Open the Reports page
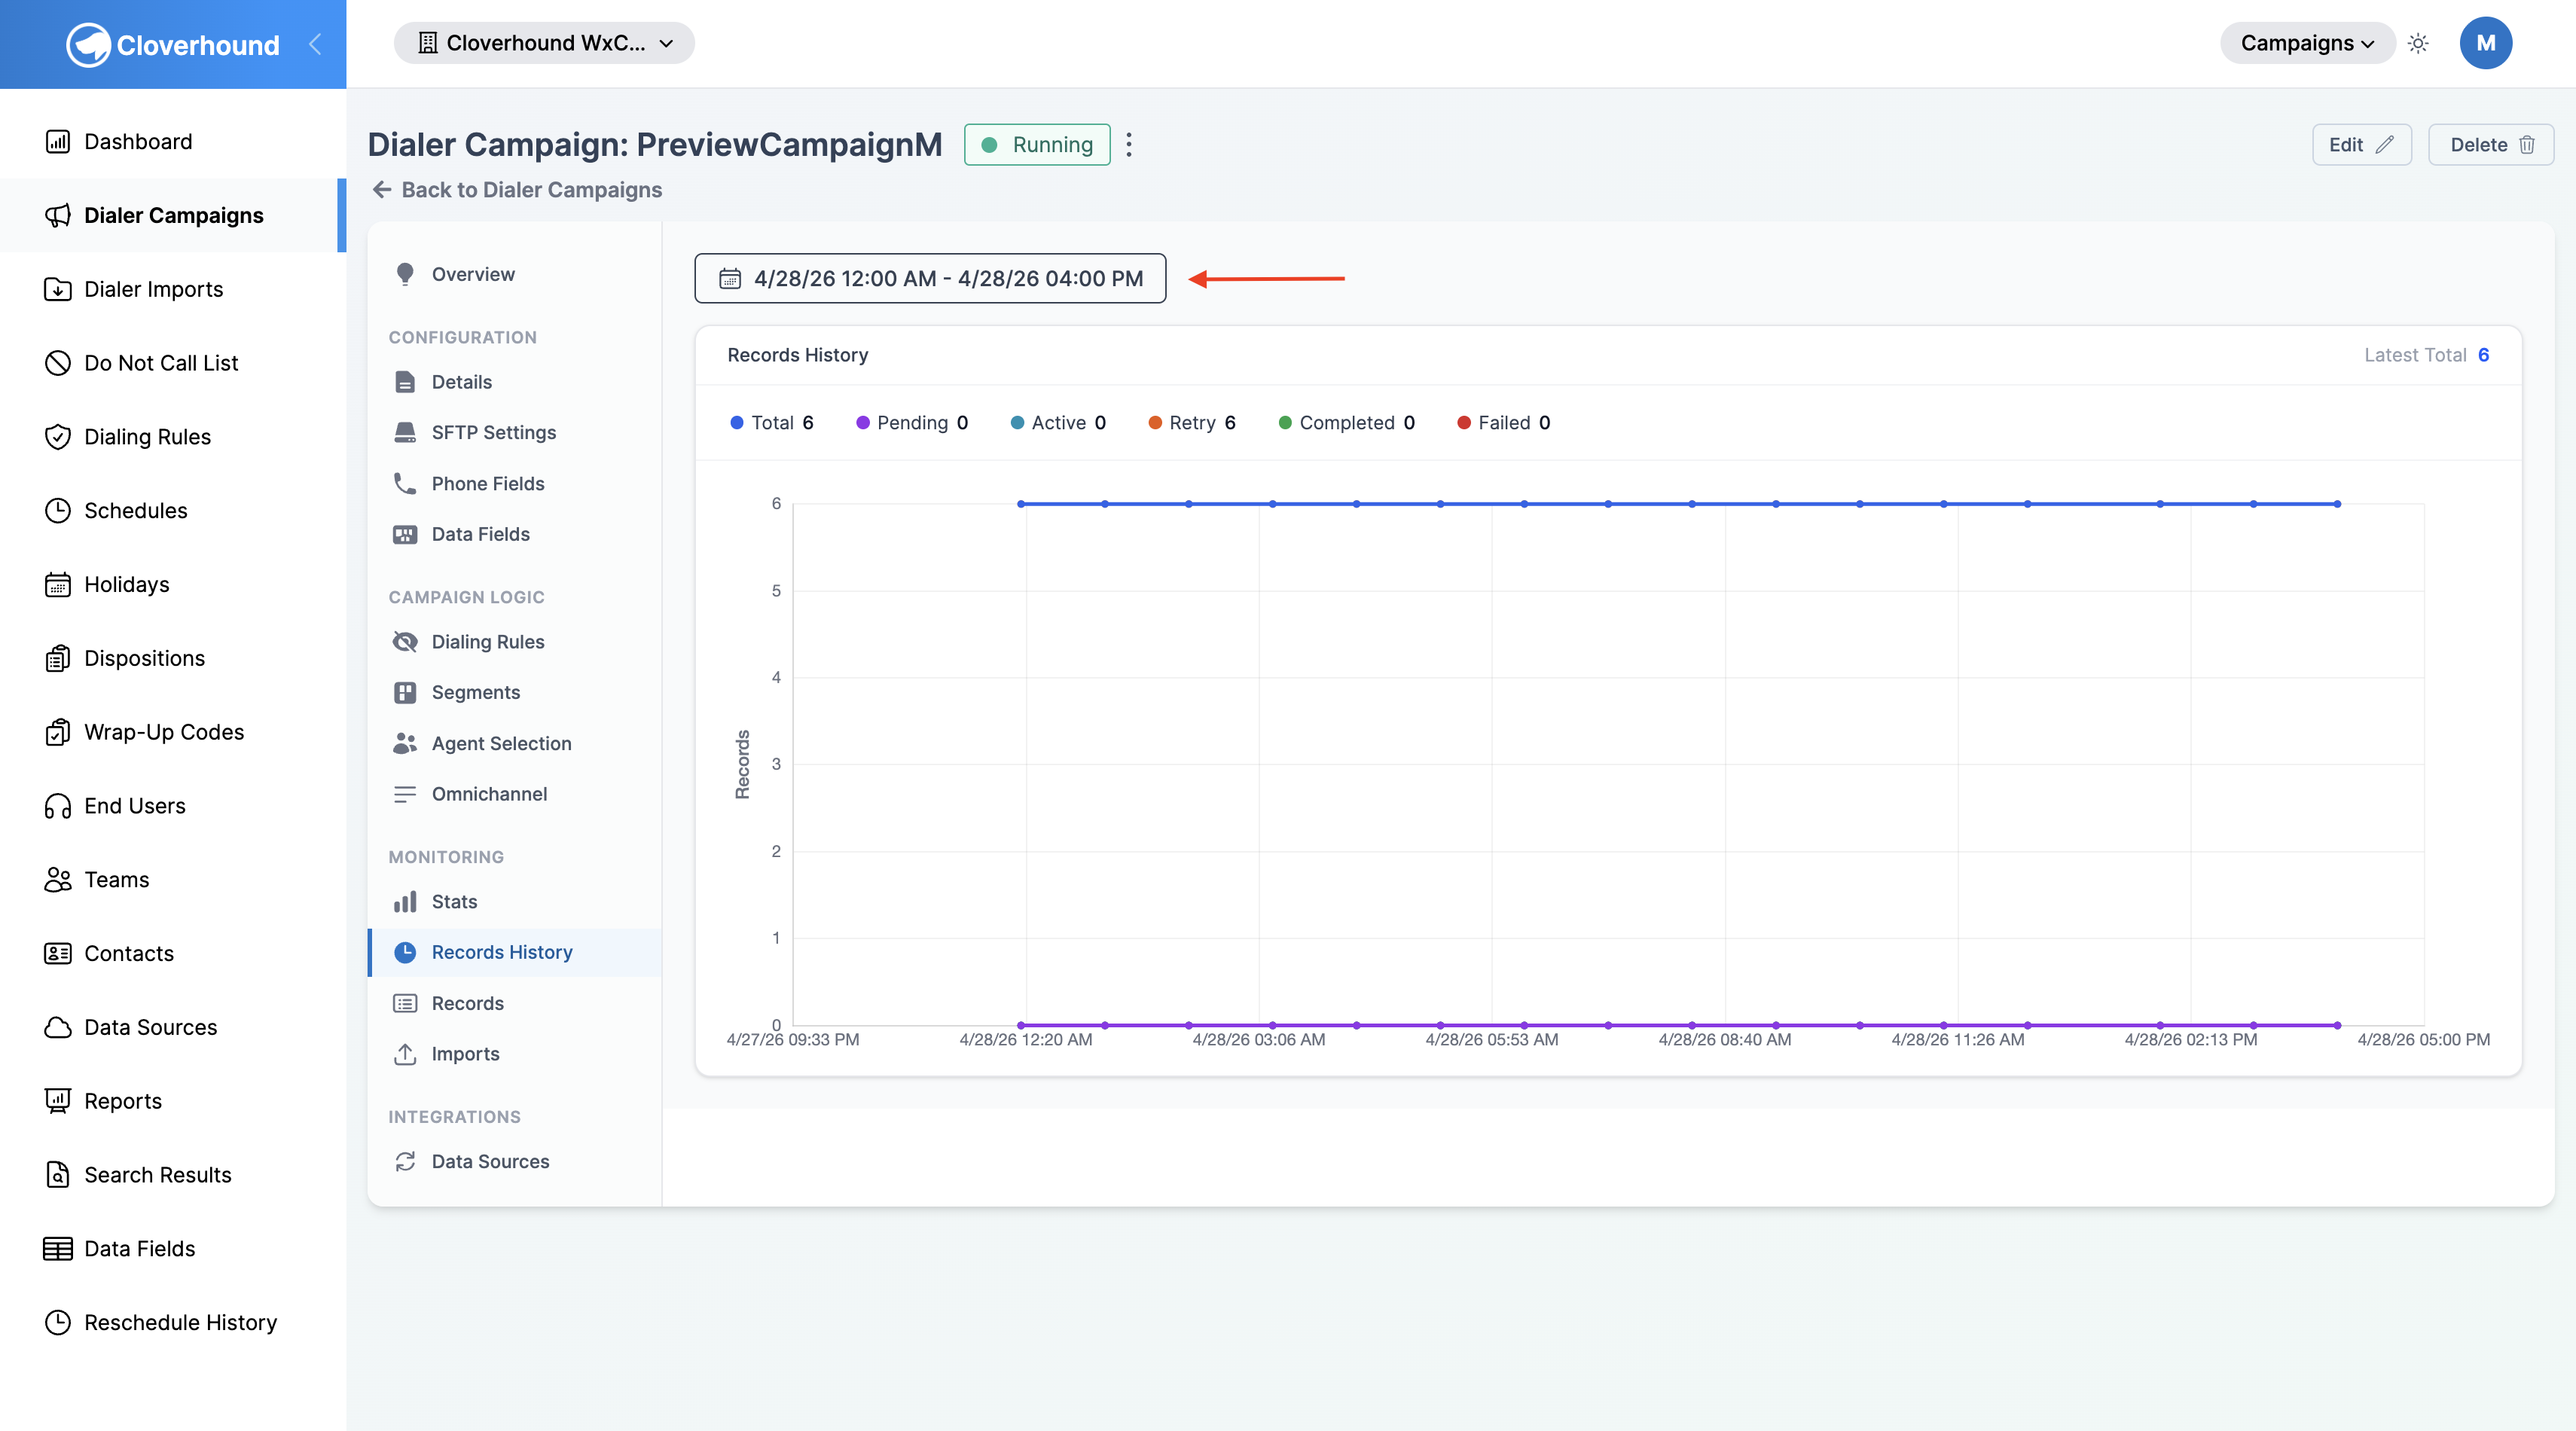2576x1431 pixels. [123, 1101]
